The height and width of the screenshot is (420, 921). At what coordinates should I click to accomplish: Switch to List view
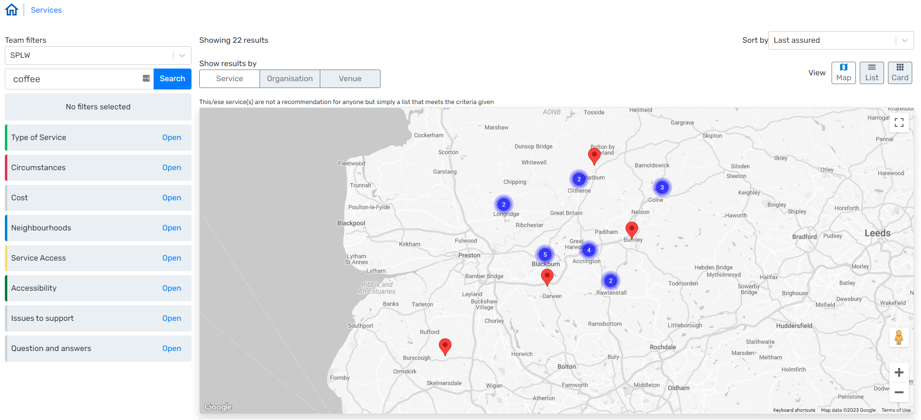pyautogui.click(x=871, y=73)
